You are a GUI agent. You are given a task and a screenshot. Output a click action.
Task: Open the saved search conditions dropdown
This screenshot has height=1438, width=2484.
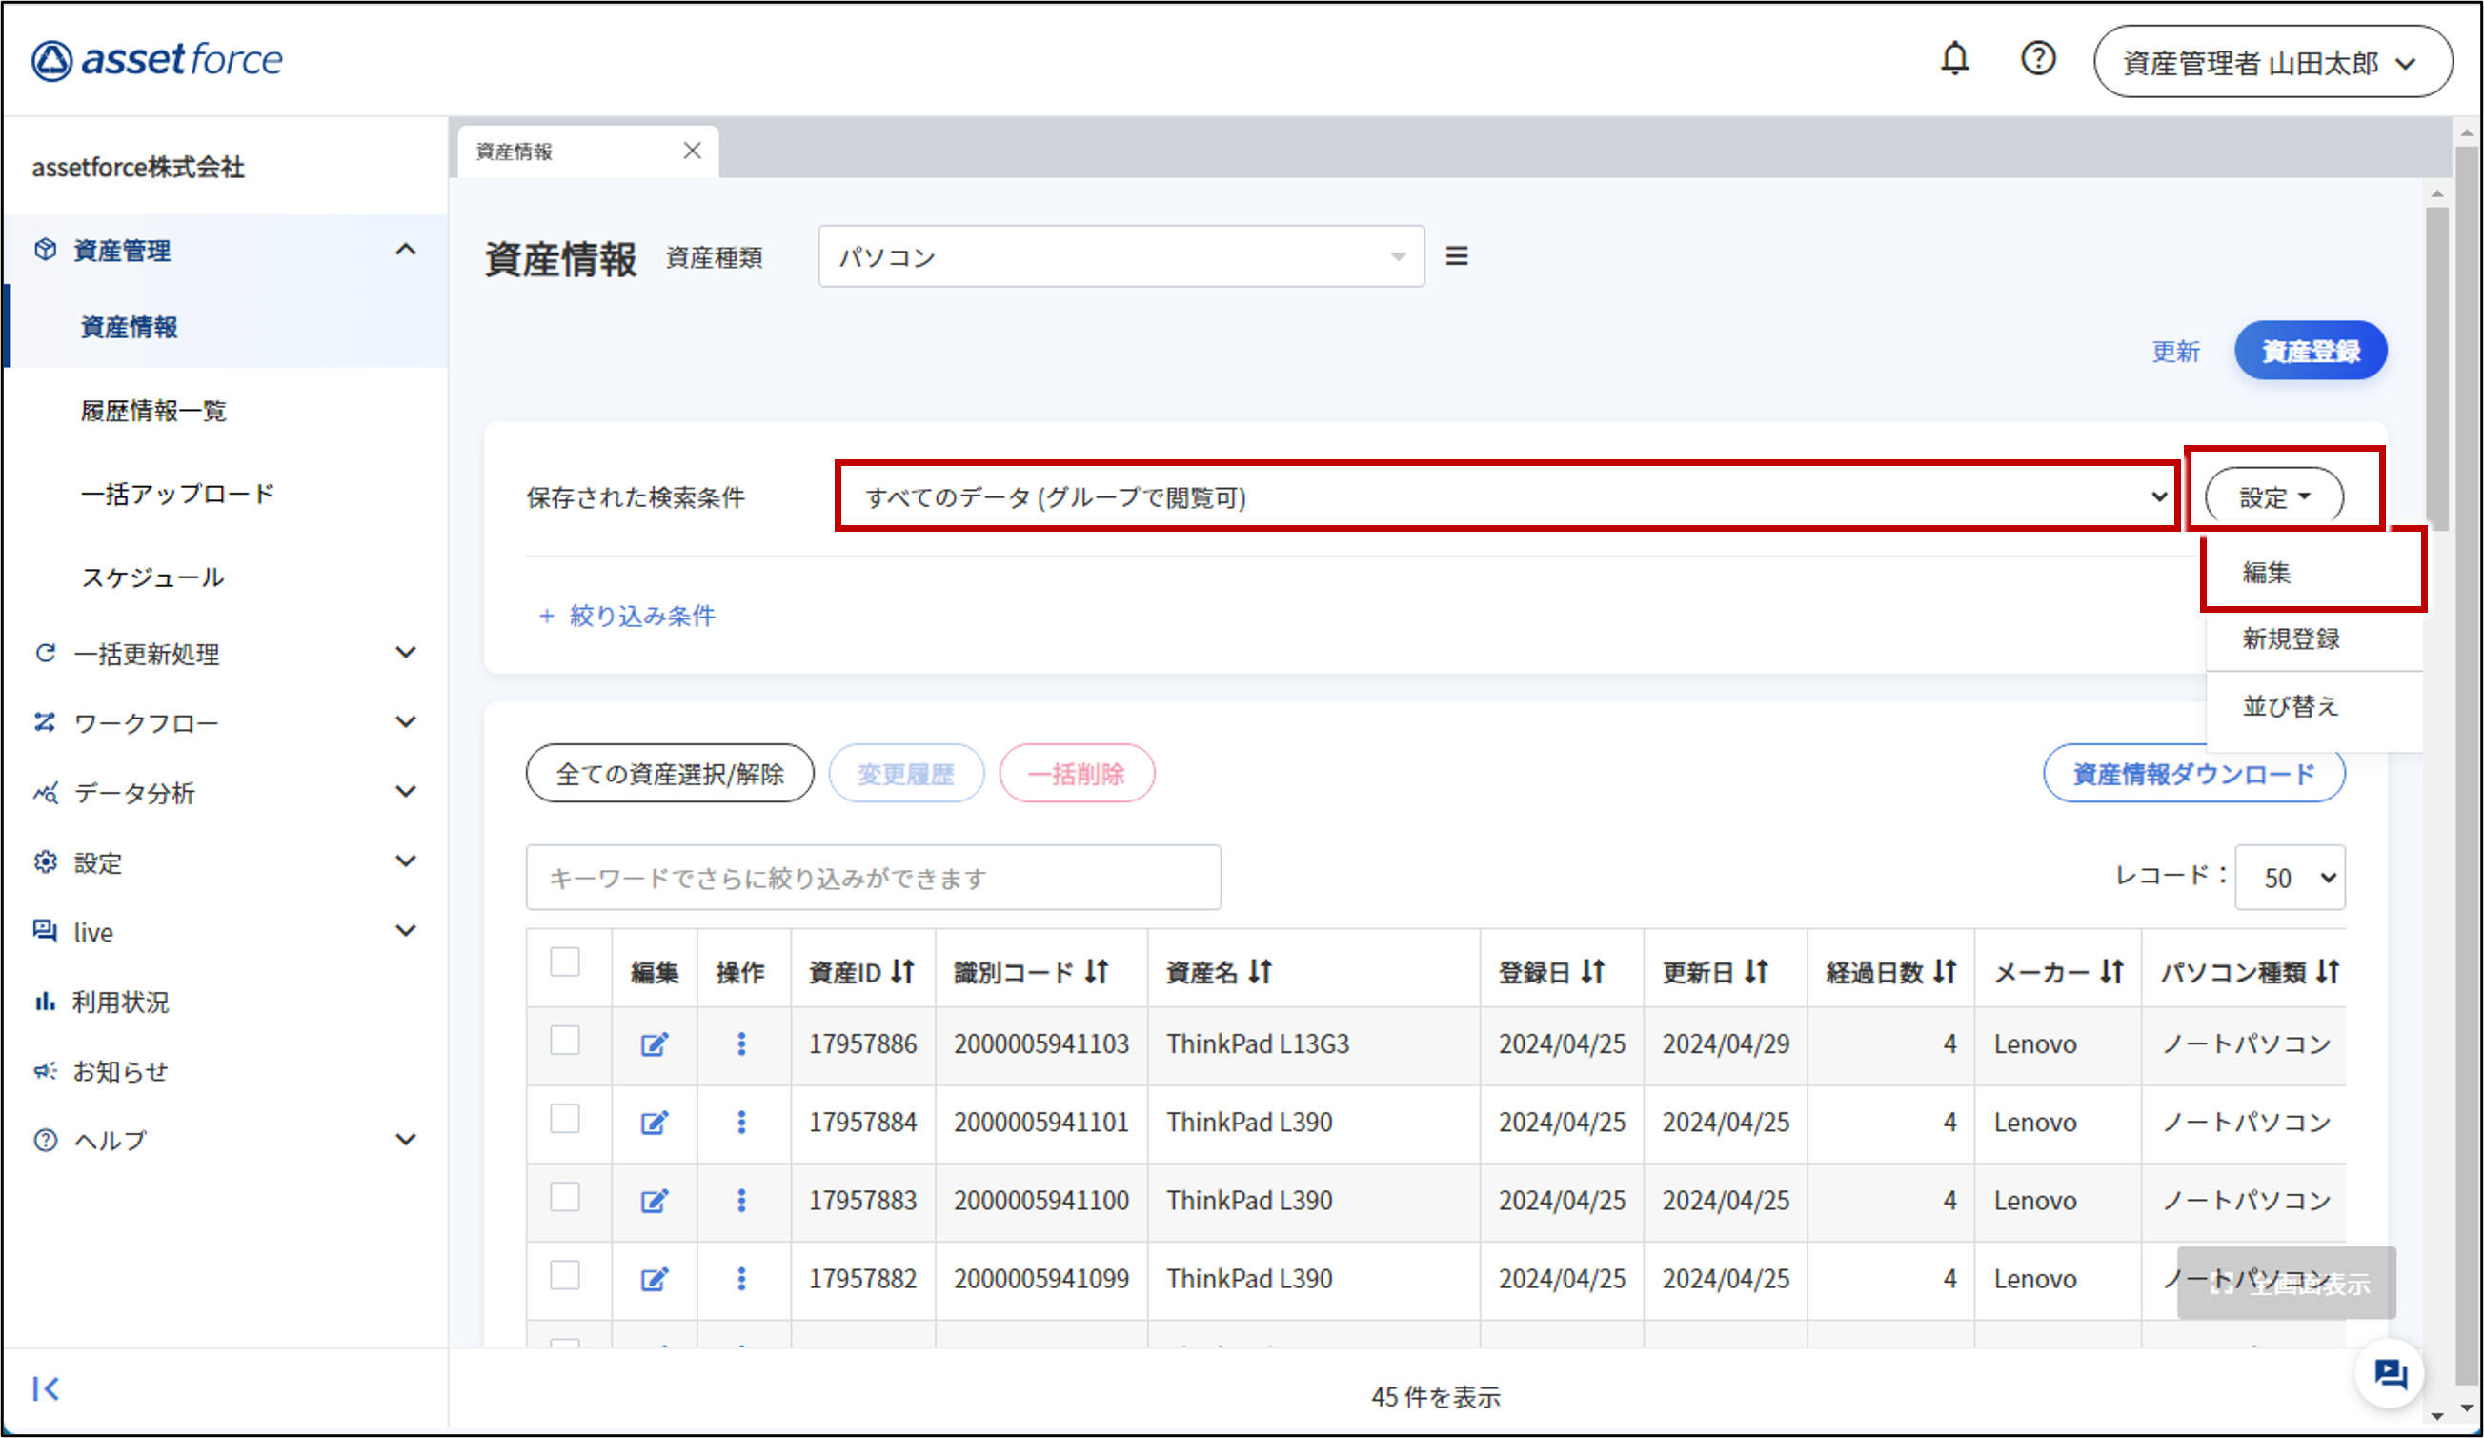coord(1507,496)
